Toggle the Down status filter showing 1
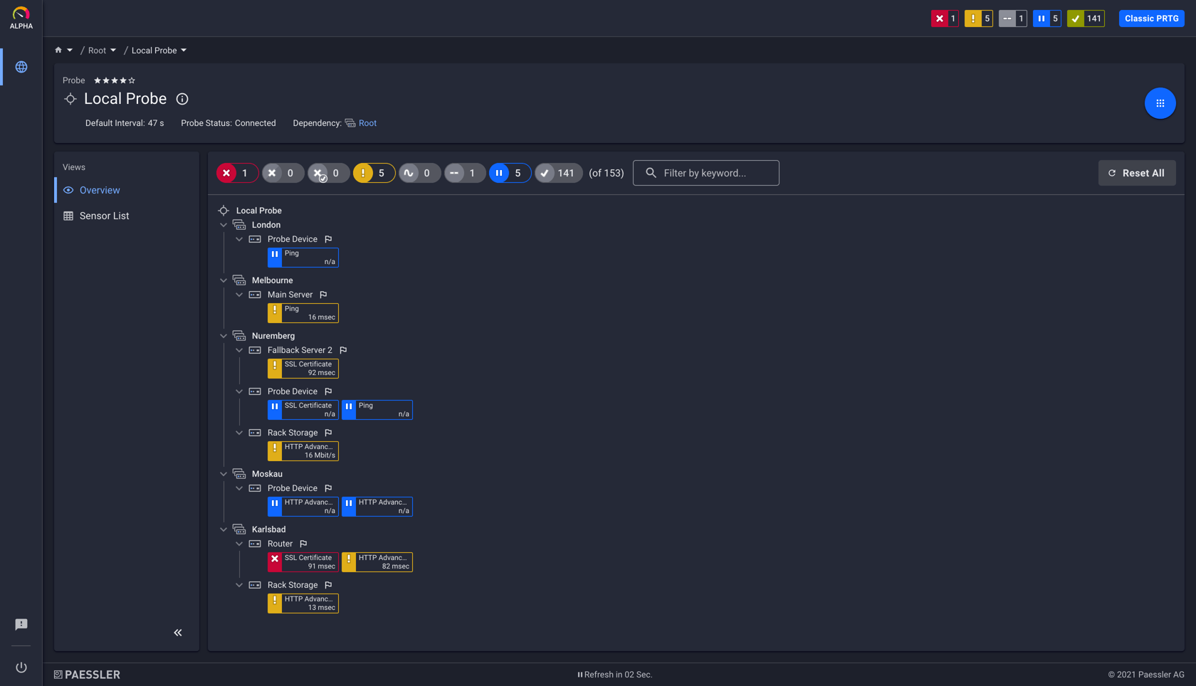The width and height of the screenshot is (1196, 686). 237,173
